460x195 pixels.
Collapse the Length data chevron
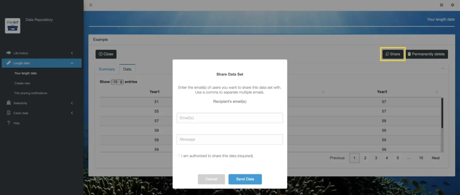(72, 63)
